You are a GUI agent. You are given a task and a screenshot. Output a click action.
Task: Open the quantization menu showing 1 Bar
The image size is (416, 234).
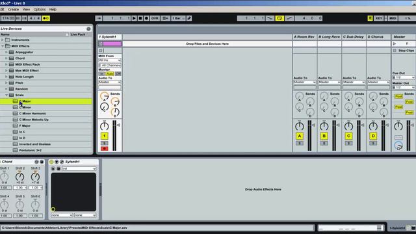tap(178, 18)
